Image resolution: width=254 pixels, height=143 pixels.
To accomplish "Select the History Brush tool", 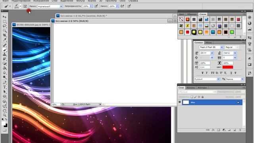I will (4, 59).
